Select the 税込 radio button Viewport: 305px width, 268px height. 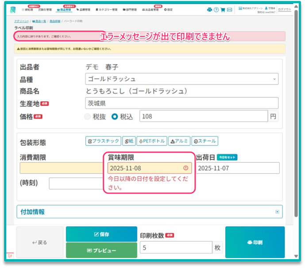click(115, 116)
